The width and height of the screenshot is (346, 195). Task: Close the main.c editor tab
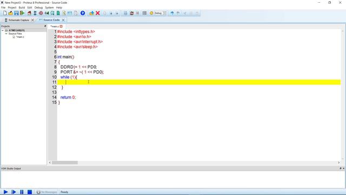point(61,27)
